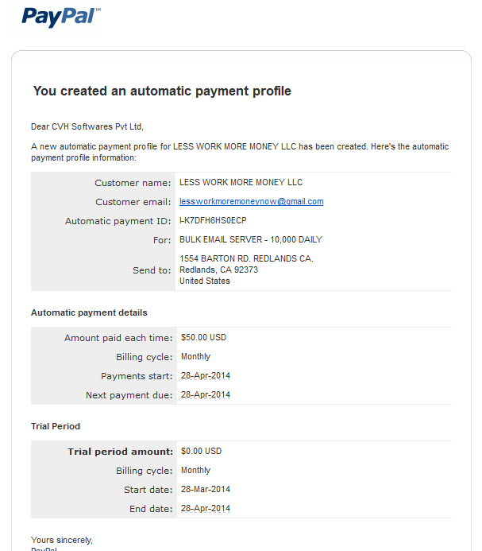The height and width of the screenshot is (551, 482).
Task: Click the Trial Period section heading
Action: coord(56,426)
